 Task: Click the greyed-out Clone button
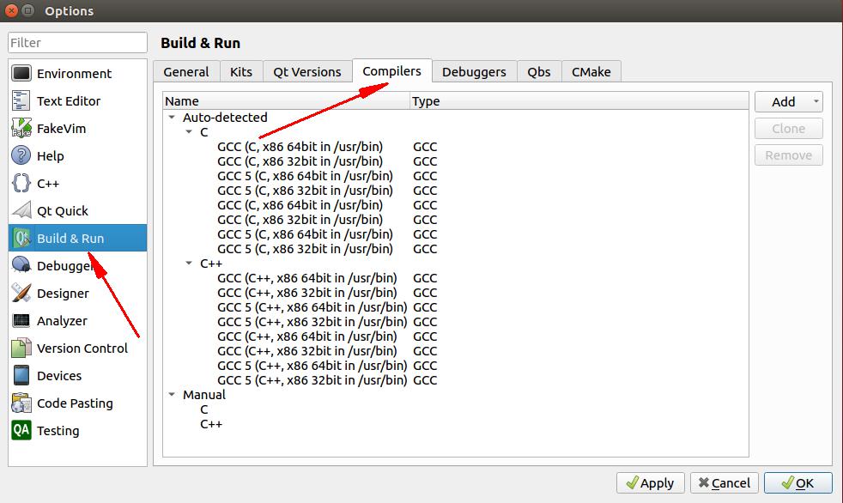coord(789,129)
